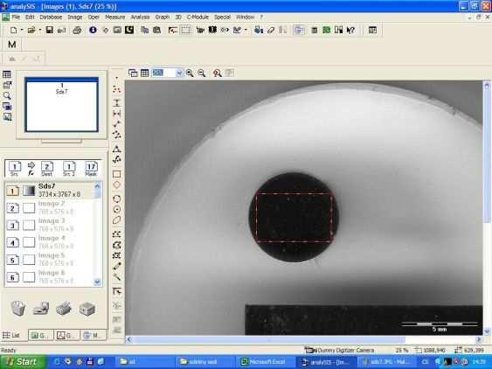
Task: Open the Window menu
Action: (245, 17)
